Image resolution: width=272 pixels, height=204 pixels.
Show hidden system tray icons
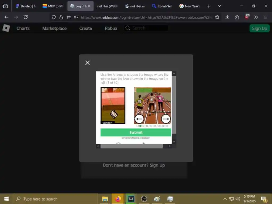pyautogui.click(x=225, y=199)
